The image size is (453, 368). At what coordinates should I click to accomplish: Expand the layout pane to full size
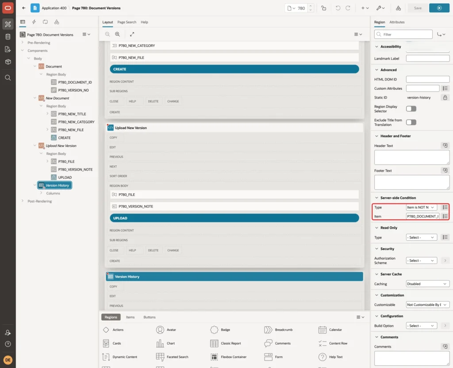132,34
